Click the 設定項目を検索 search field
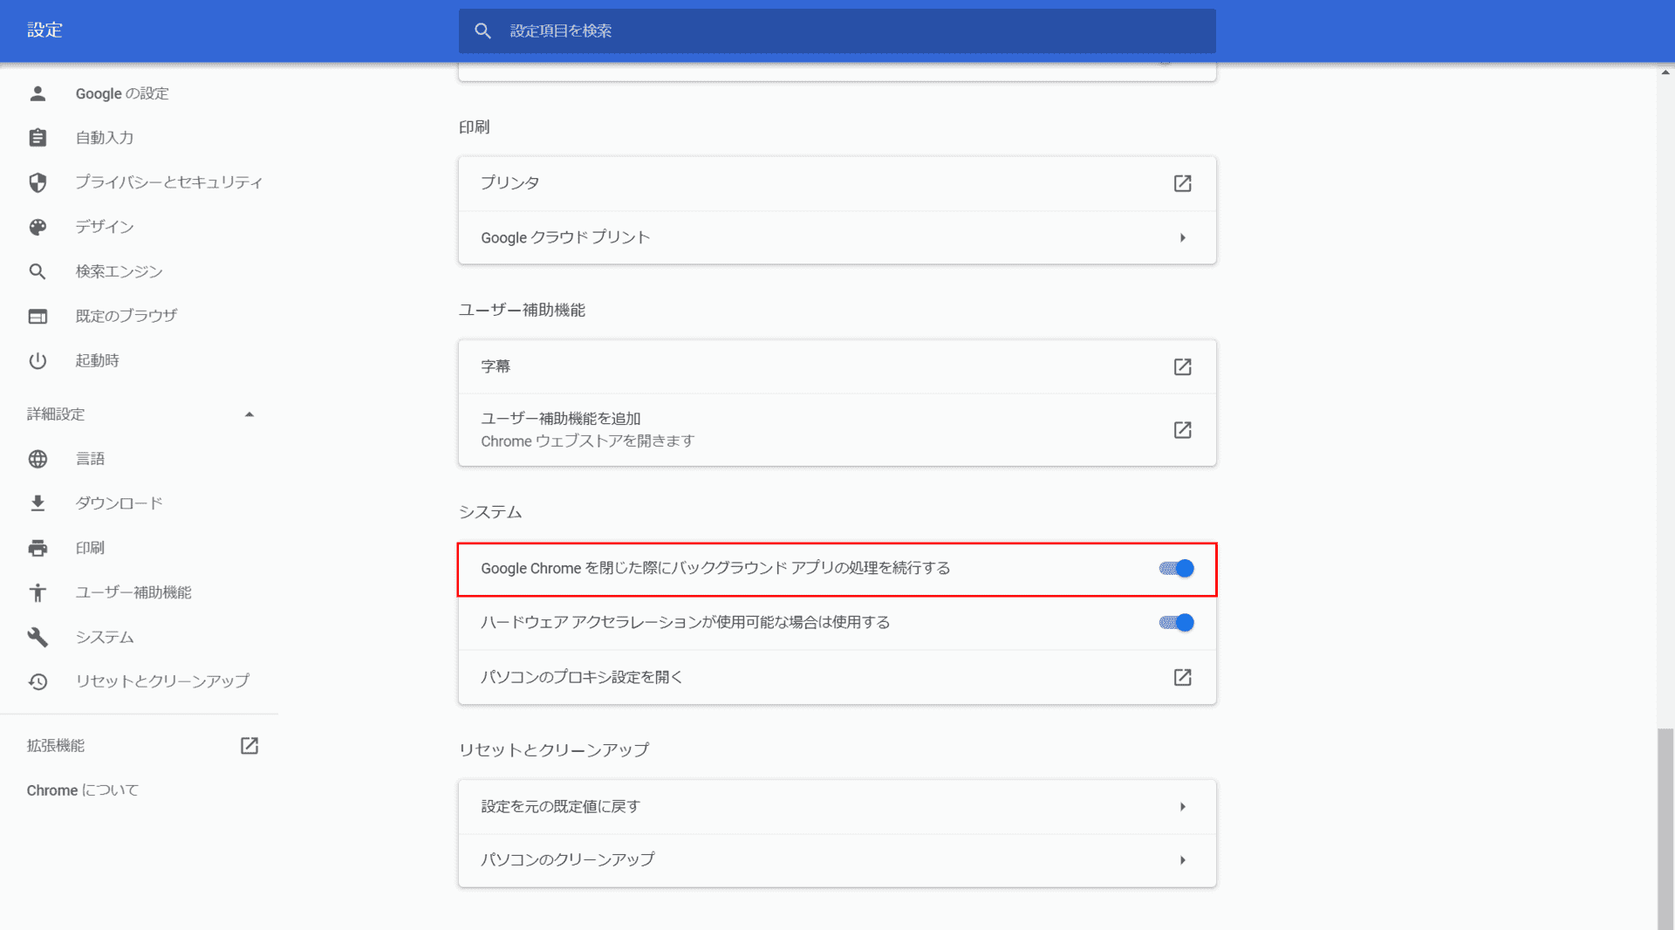1675x930 pixels. pos(837,31)
